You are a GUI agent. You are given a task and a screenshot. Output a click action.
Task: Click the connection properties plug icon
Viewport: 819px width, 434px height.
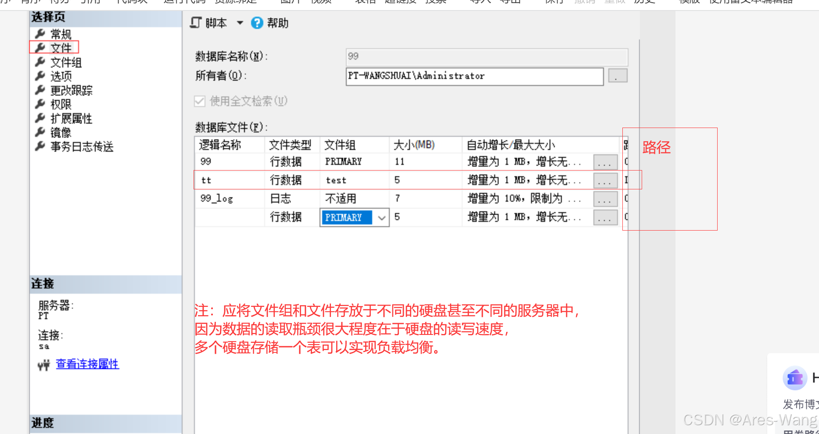[x=44, y=365]
